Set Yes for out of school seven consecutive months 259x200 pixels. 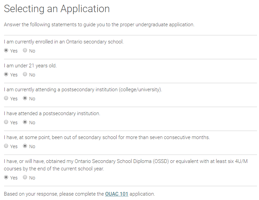[x=6, y=146]
